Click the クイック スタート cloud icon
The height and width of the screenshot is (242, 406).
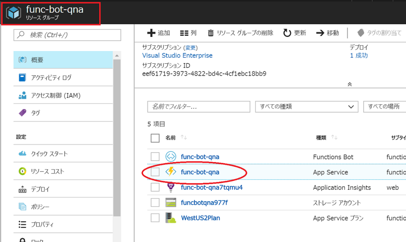pos(23,154)
